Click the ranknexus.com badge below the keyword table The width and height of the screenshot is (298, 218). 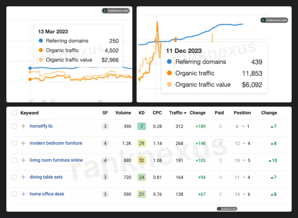point(227,209)
